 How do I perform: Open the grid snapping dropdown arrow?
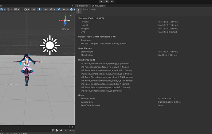[5, 9]
